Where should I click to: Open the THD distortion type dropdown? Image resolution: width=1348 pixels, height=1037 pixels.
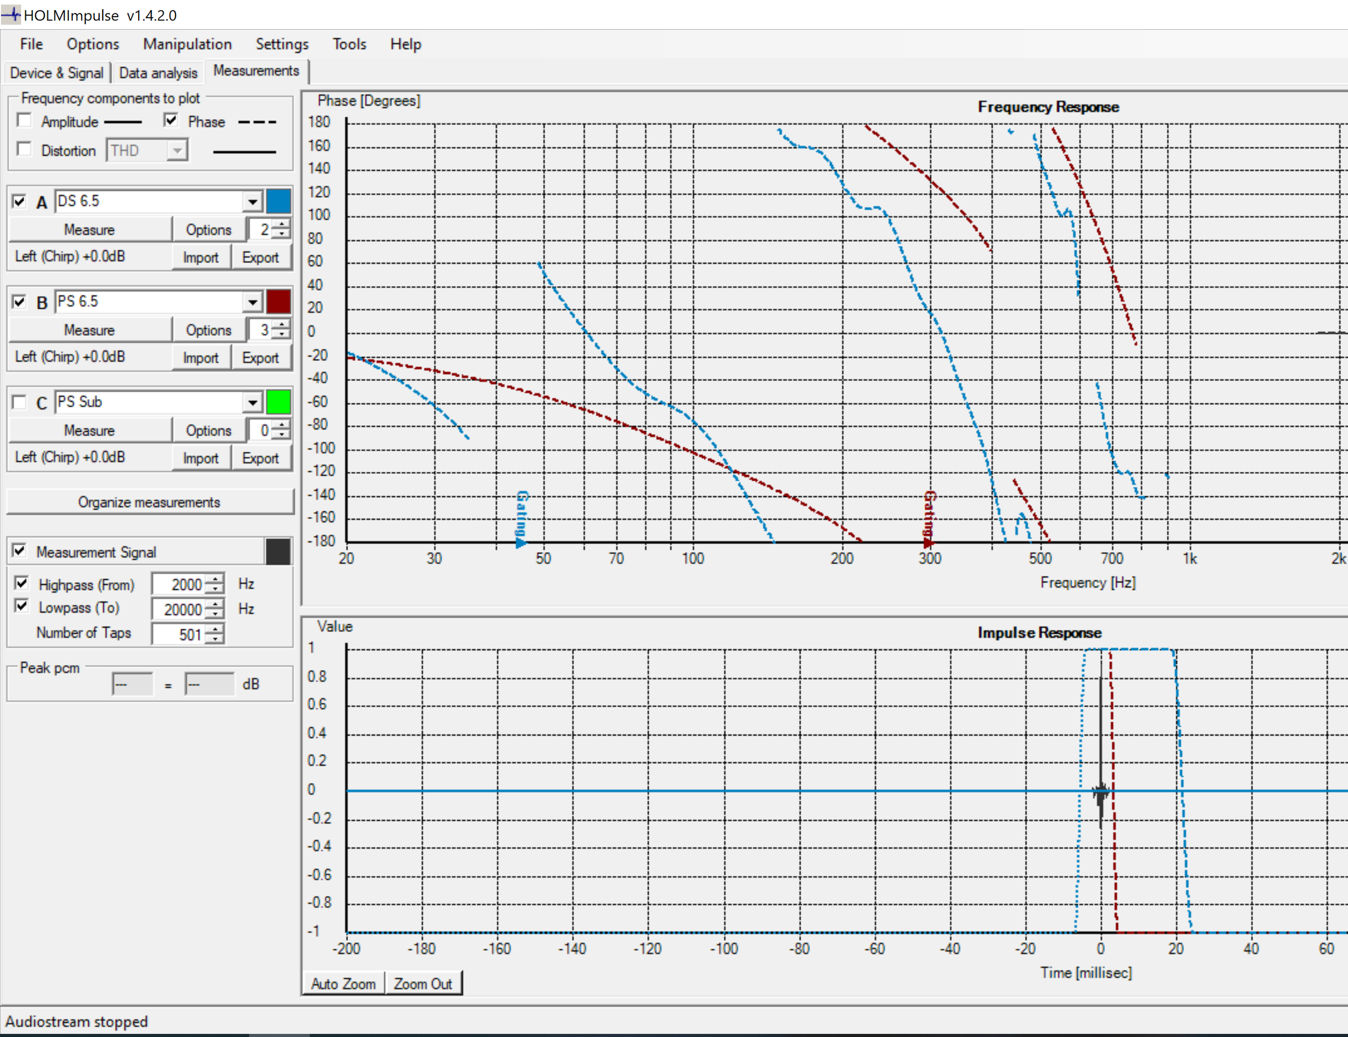(177, 150)
